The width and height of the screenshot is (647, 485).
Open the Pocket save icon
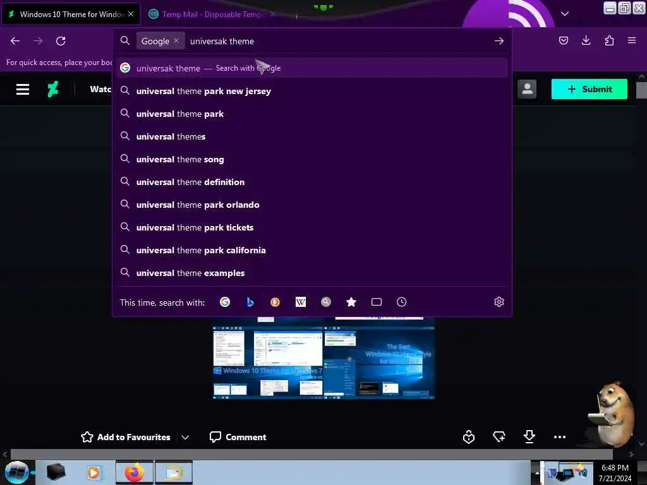click(x=563, y=40)
